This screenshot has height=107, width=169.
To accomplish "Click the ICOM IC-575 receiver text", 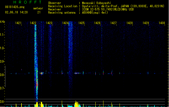I will 108,9.
